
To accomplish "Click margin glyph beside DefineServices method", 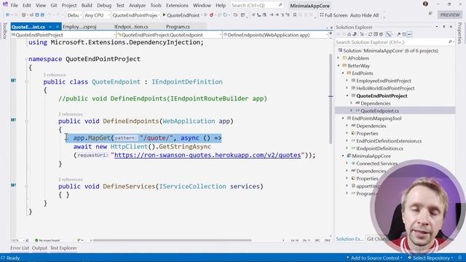I will pyautogui.click(x=13, y=185).
